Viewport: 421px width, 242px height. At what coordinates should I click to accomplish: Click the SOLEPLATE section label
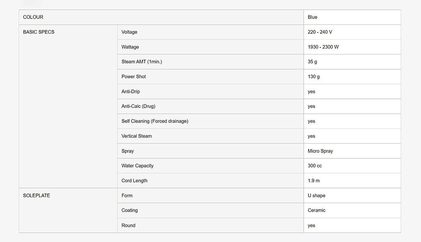[36, 196]
